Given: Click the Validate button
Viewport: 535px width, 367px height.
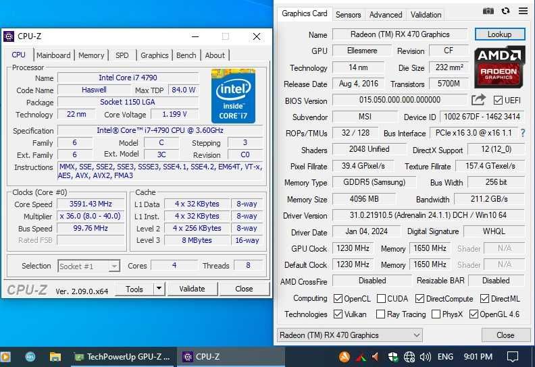Looking at the screenshot, I should [192, 289].
